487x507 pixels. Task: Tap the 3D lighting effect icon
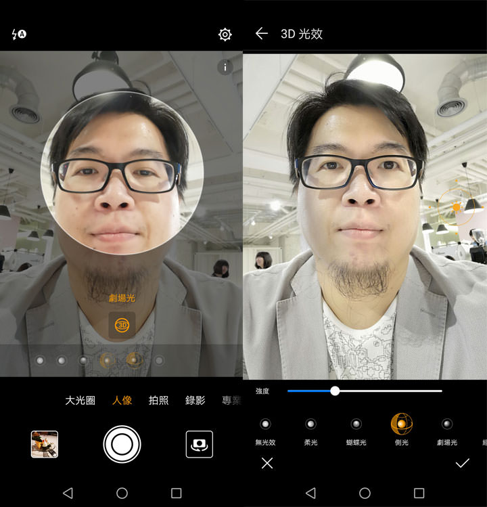[122, 325]
